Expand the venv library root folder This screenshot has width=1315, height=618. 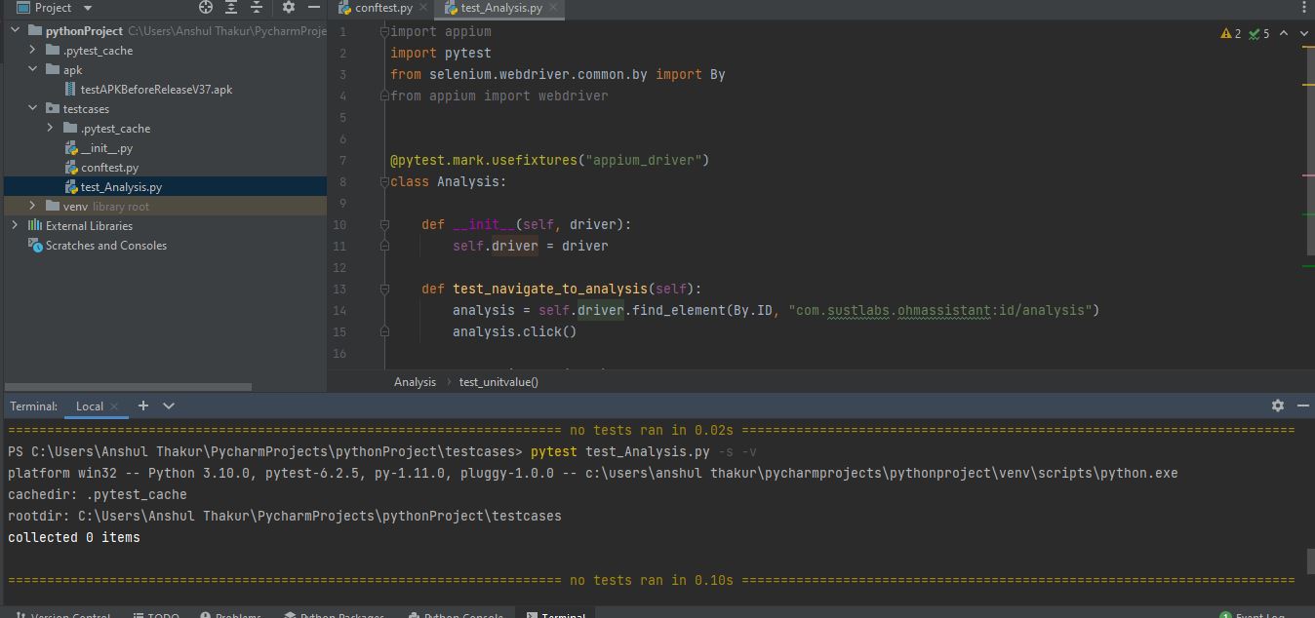33,207
